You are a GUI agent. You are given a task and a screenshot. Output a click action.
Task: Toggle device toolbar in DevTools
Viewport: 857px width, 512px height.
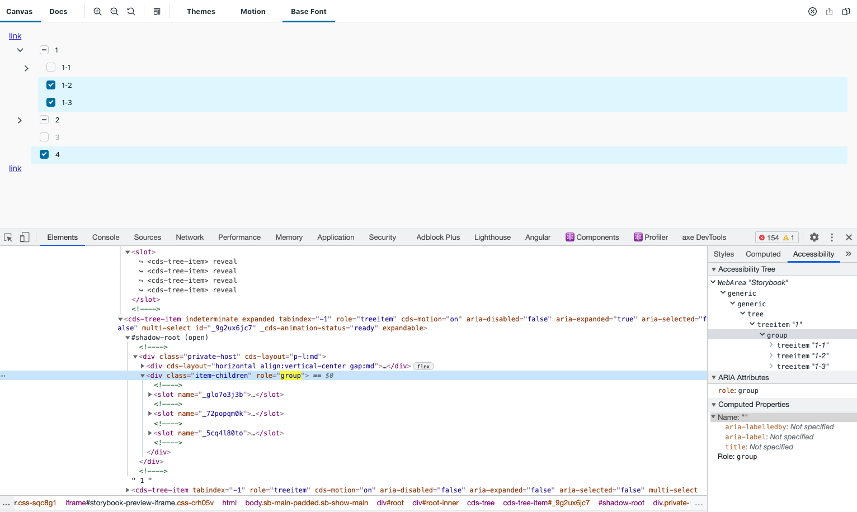24,237
